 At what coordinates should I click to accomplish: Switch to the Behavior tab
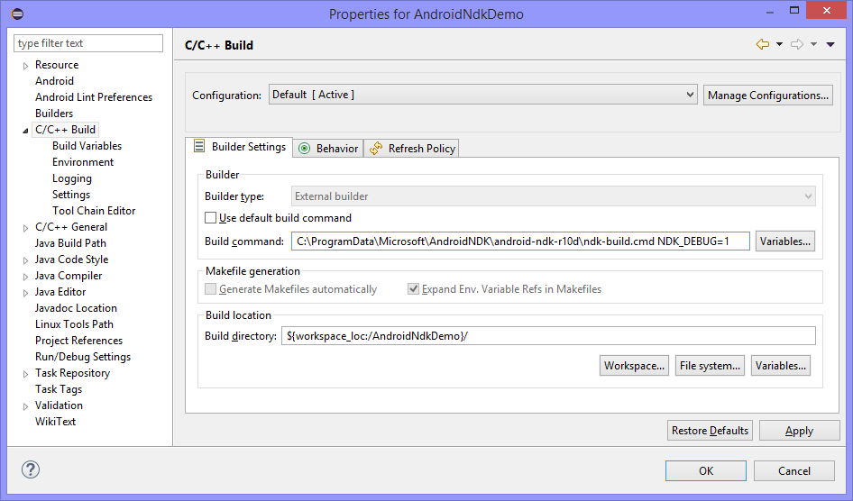point(328,148)
